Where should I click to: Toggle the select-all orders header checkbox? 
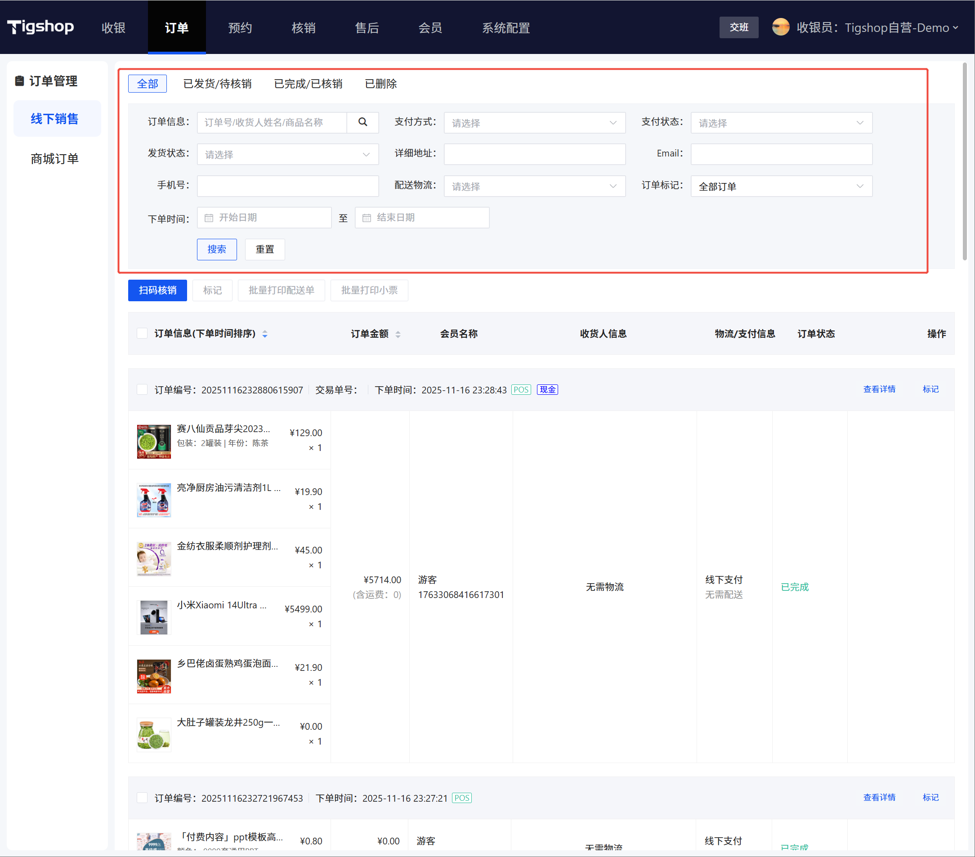[142, 333]
